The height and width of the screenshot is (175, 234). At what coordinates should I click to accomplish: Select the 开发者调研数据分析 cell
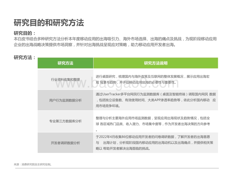pyautogui.click(x=66, y=143)
